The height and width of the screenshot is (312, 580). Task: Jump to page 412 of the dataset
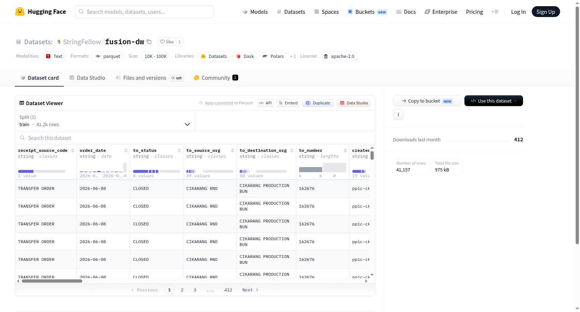pyautogui.click(x=228, y=290)
